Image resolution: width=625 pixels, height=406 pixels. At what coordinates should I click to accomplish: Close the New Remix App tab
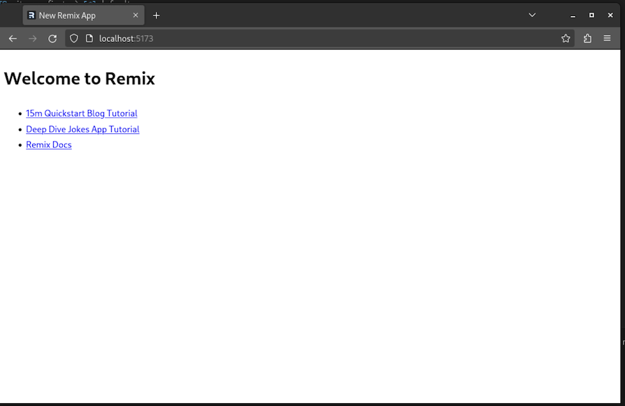point(136,15)
